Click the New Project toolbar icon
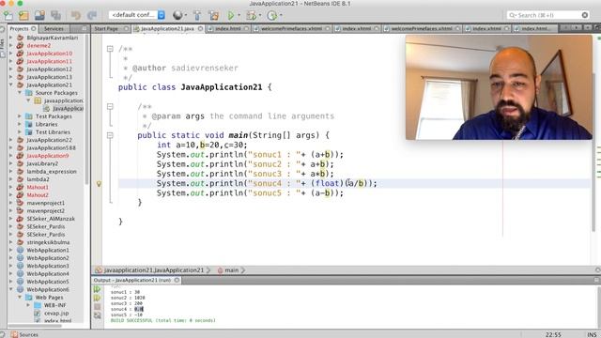Screen dimensions: 601x338 click(23, 15)
